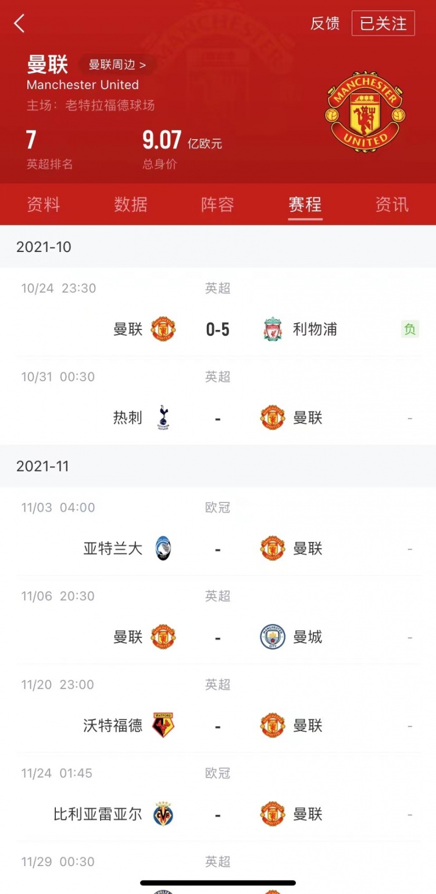The width and height of the screenshot is (436, 894).
Task: Tap the 英超排名 ranking stat
Action: [x=49, y=149]
